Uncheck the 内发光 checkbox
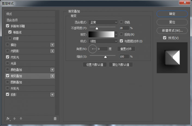Viewport: 192px width, 126px height. pos(8,57)
